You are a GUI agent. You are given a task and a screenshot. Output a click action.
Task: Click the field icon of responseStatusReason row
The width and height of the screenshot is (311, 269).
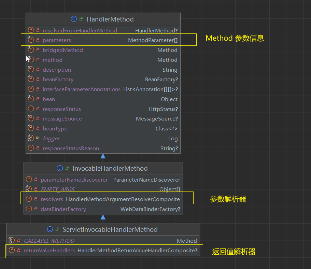click(31, 148)
